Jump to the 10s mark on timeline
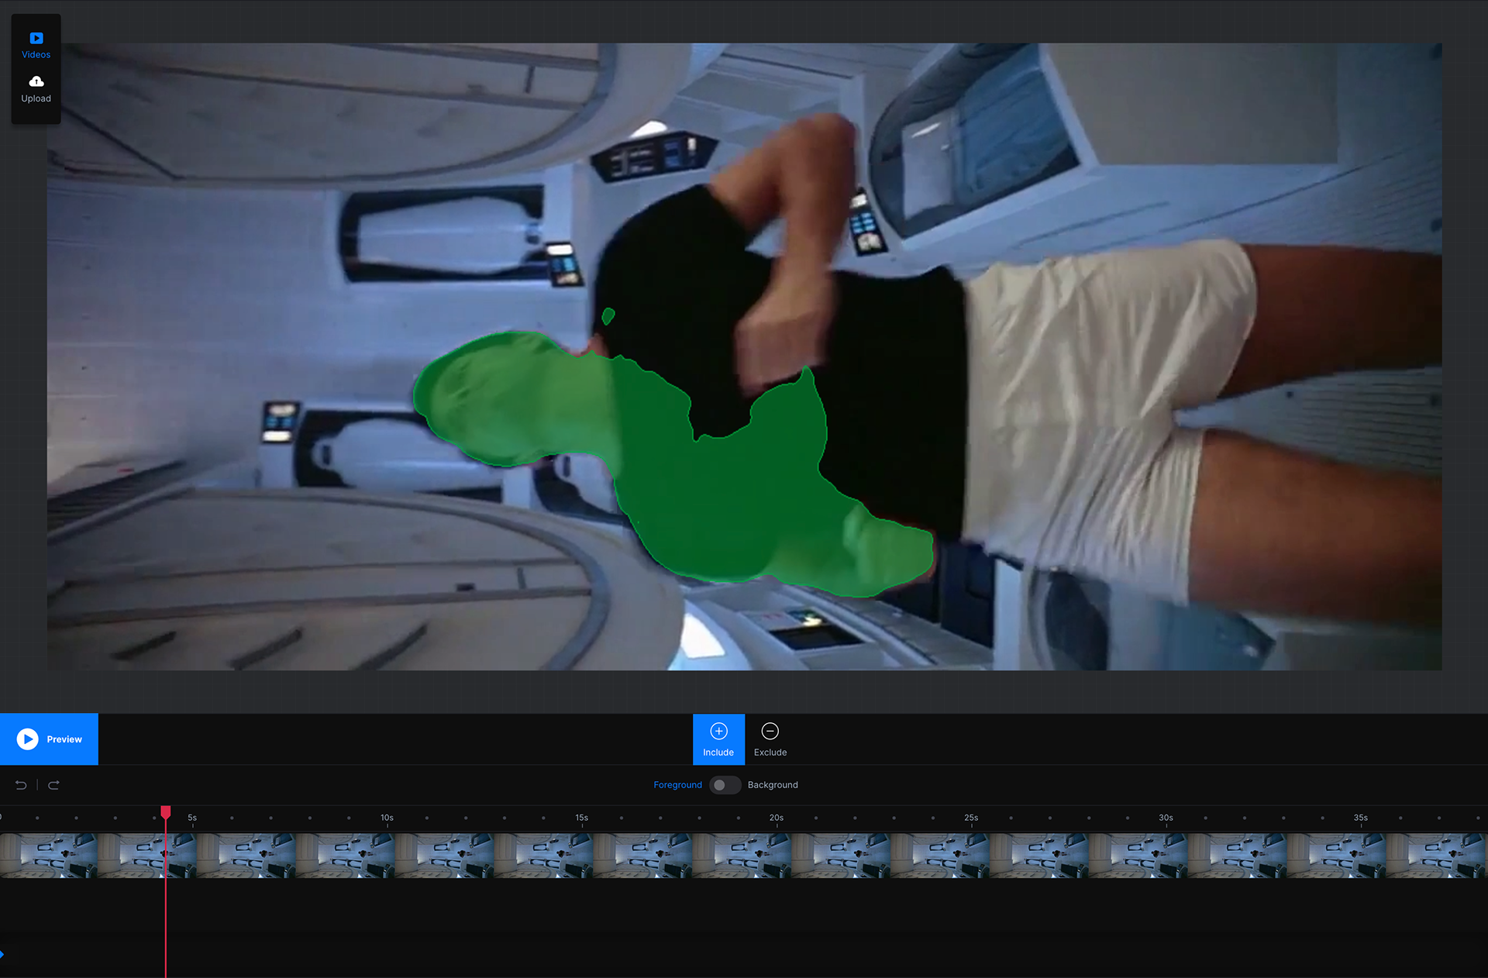This screenshot has width=1488, height=978. click(x=387, y=818)
